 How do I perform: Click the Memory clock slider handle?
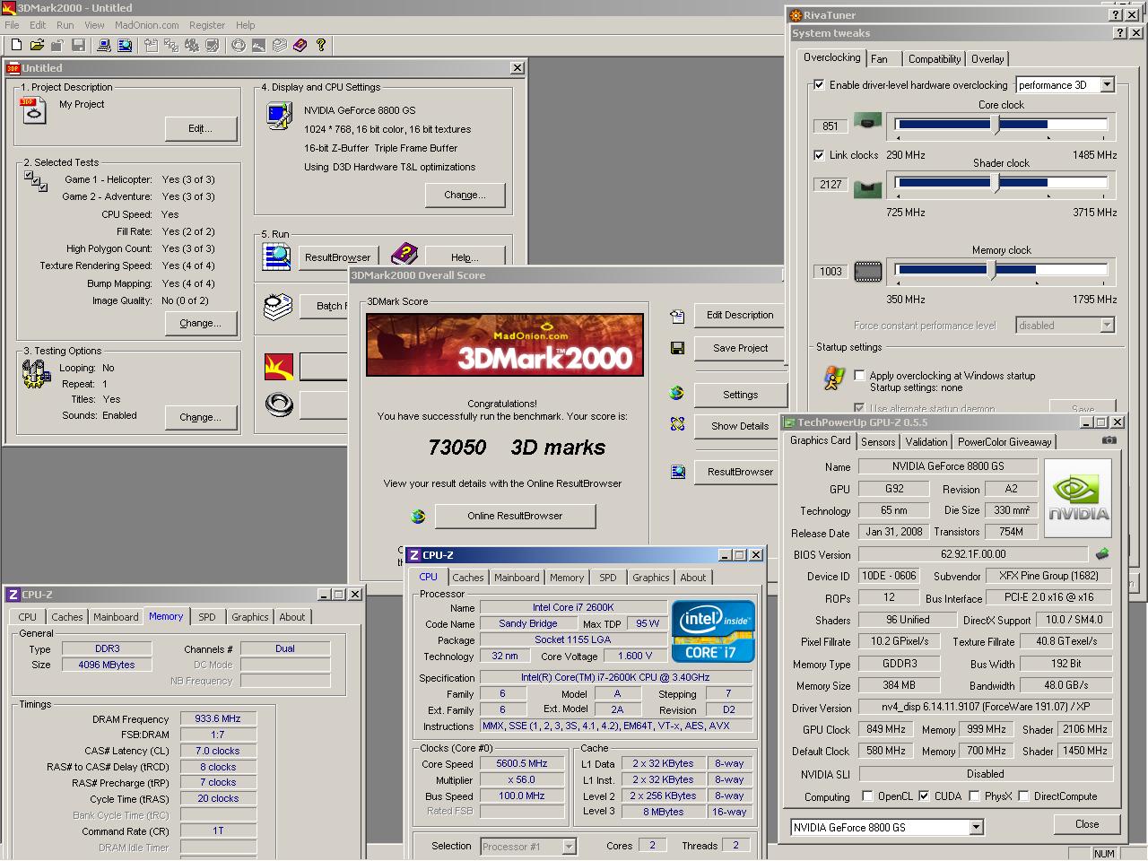coord(992,270)
